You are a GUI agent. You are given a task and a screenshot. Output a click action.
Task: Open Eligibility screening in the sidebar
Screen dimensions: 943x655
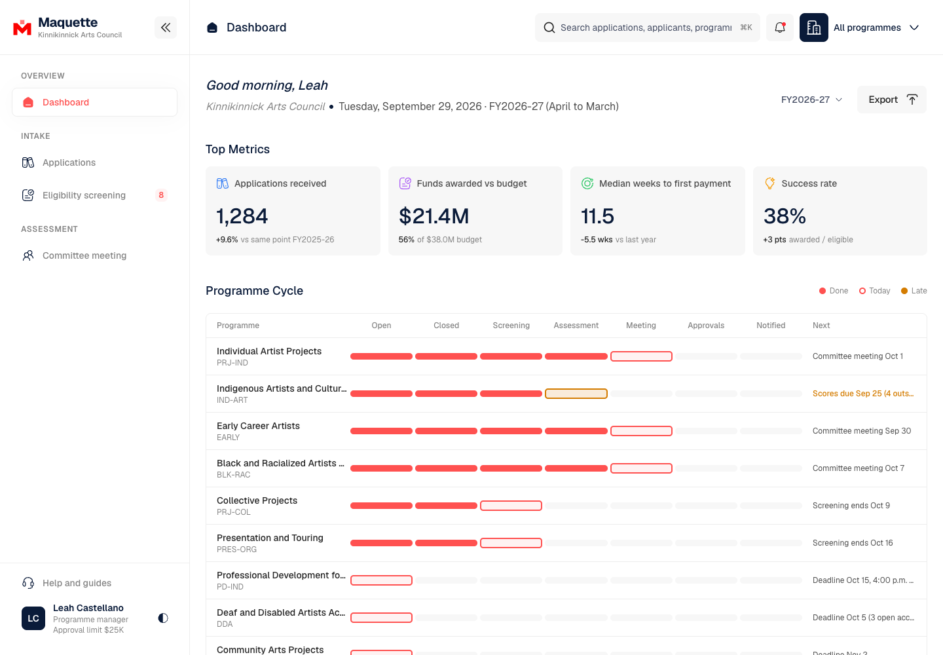point(95,195)
